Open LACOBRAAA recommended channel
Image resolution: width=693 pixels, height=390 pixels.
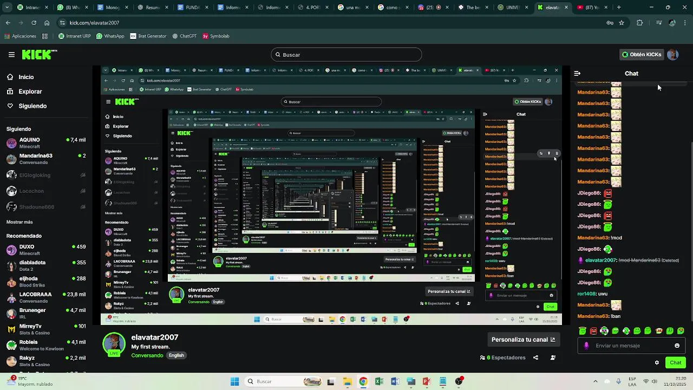click(46, 297)
